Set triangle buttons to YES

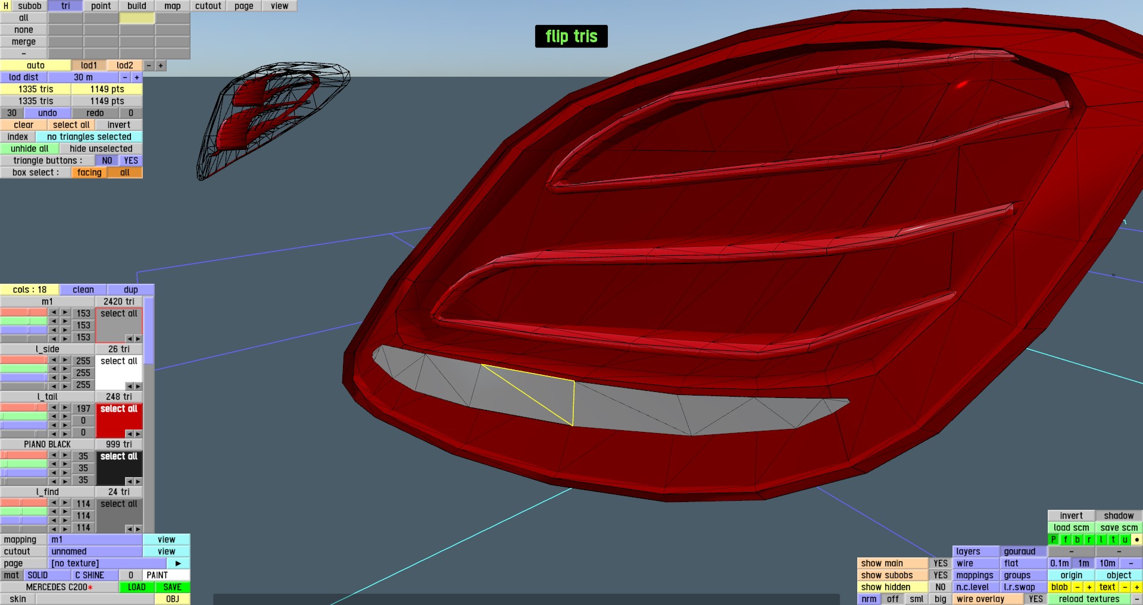click(x=131, y=161)
